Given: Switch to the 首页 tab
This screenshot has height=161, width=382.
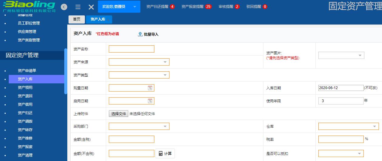Looking at the screenshot, I should coord(77,19).
